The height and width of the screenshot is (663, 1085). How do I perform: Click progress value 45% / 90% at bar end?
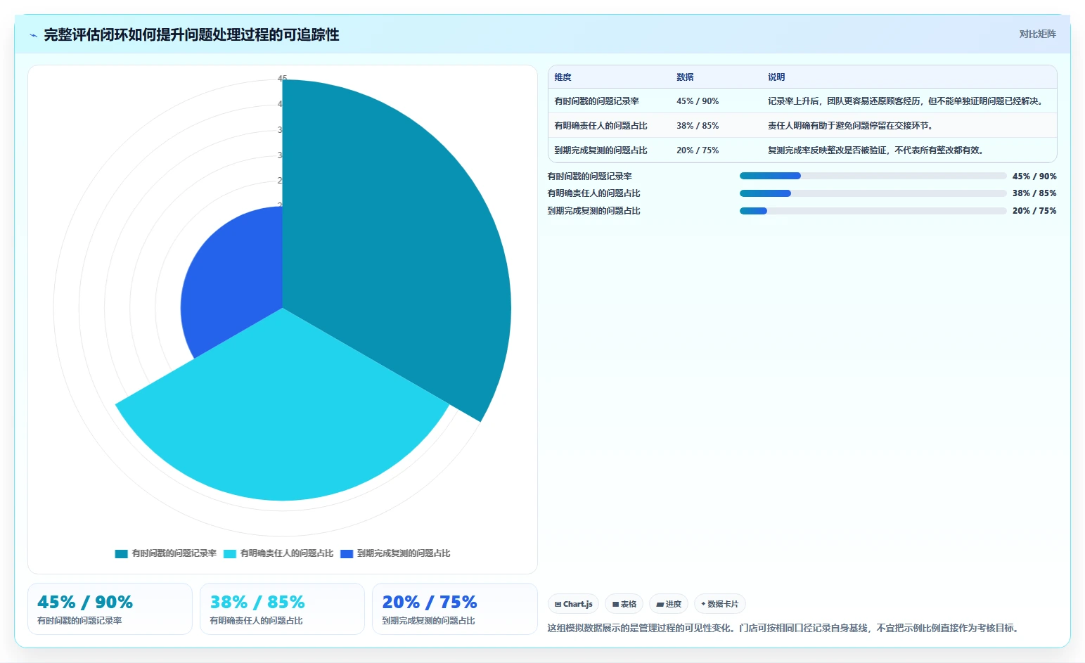tap(1034, 176)
